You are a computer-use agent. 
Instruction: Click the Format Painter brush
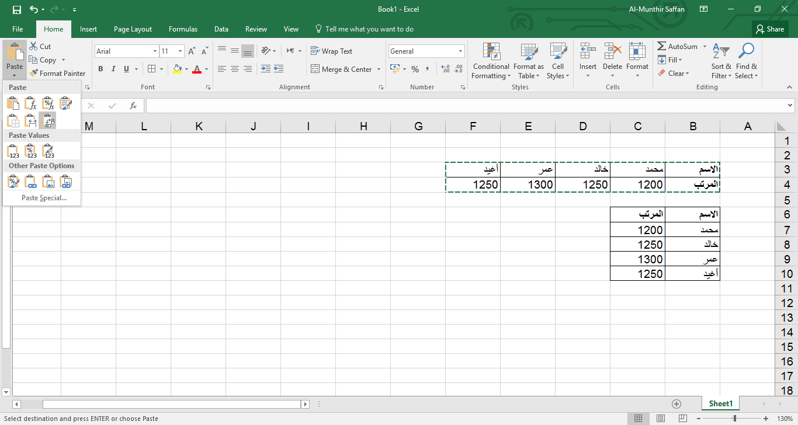57,74
